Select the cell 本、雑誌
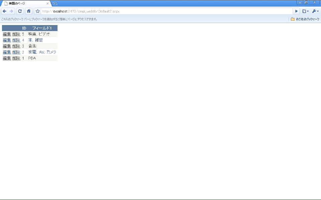 (x=36, y=40)
